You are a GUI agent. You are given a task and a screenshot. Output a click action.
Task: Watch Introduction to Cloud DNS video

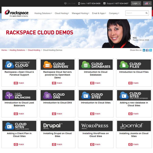pos(59,114)
